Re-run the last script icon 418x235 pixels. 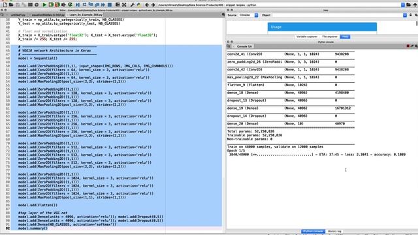pos(70,5)
